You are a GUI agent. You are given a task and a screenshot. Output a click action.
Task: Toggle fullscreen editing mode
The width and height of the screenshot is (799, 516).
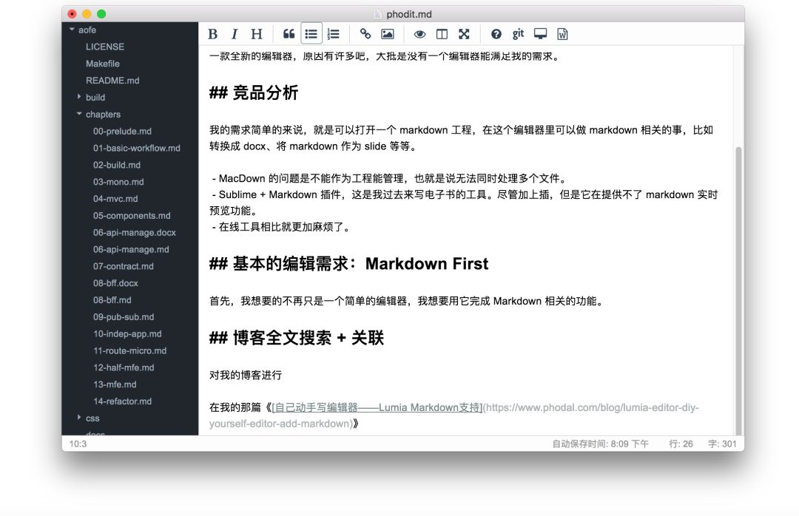(464, 34)
